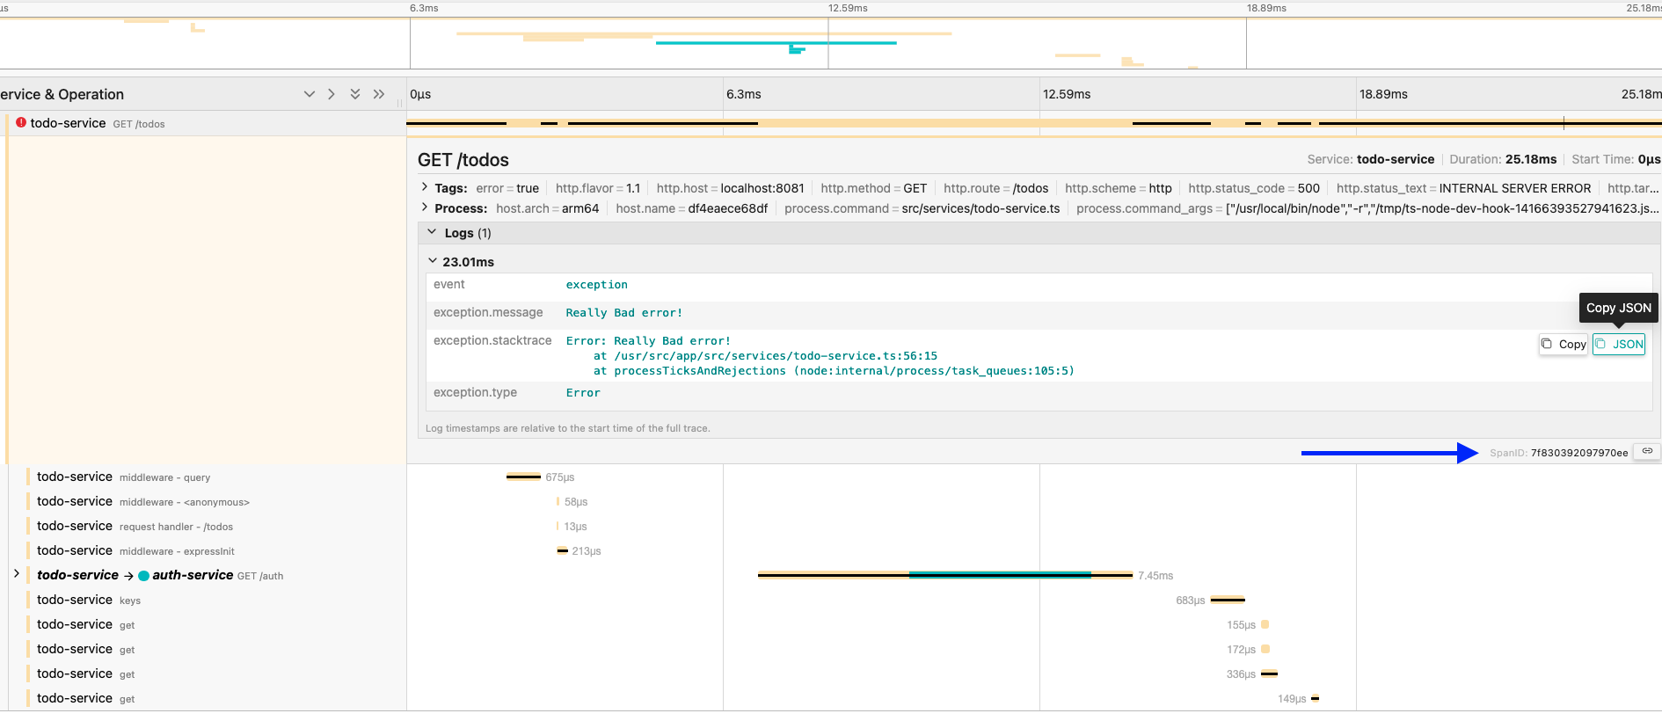This screenshot has height=728, width=1662.
Task: Expand the Tags row
Action: [x=425, y=187]
